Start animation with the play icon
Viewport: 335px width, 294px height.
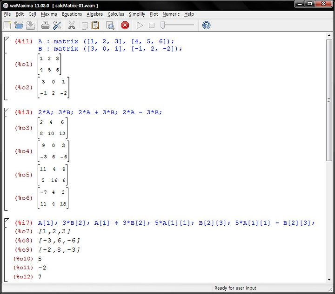point(140,26)
